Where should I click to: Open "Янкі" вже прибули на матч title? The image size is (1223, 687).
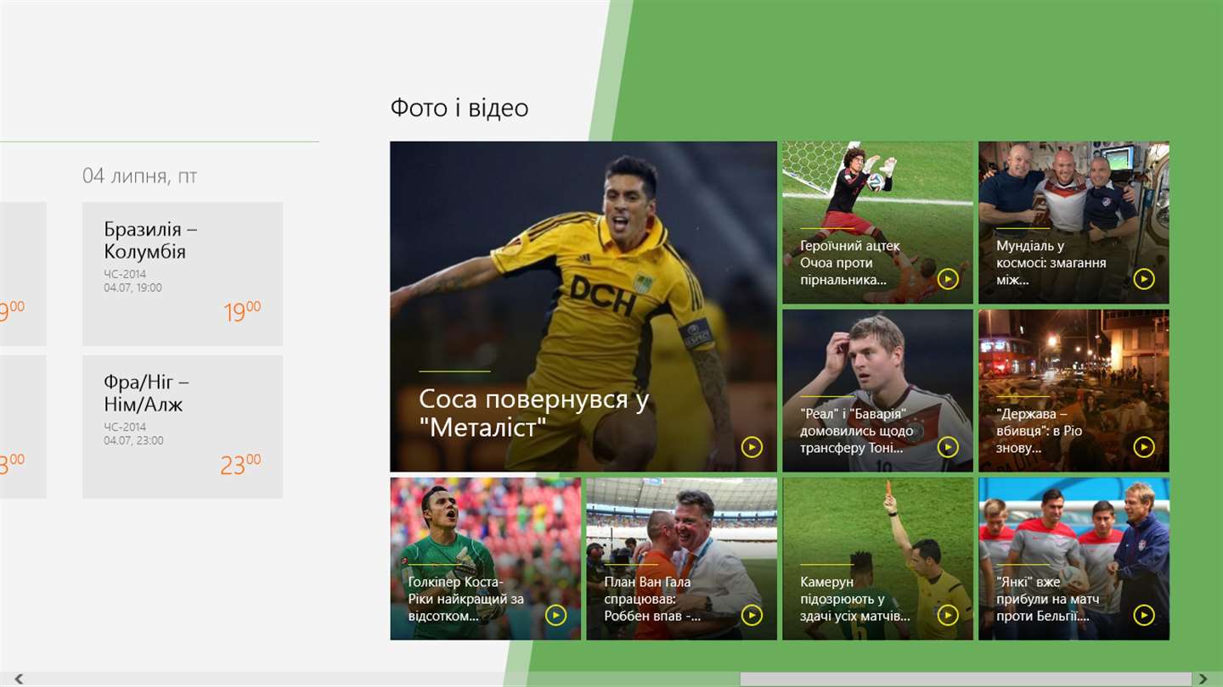click(1049, 599)
